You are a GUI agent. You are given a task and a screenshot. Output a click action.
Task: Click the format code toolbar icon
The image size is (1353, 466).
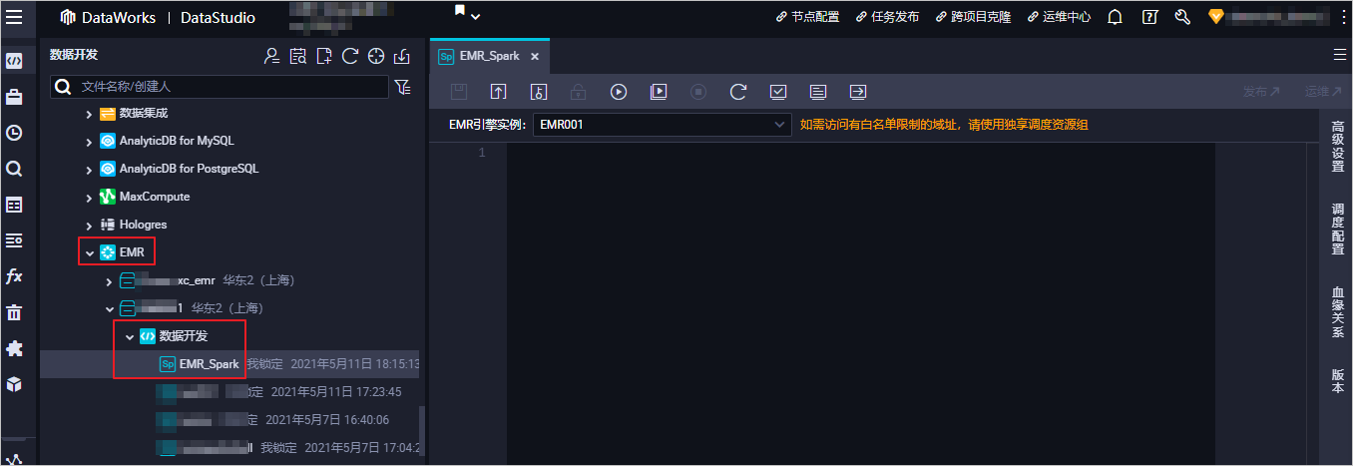pyautogui.click(x=818, y=92)
